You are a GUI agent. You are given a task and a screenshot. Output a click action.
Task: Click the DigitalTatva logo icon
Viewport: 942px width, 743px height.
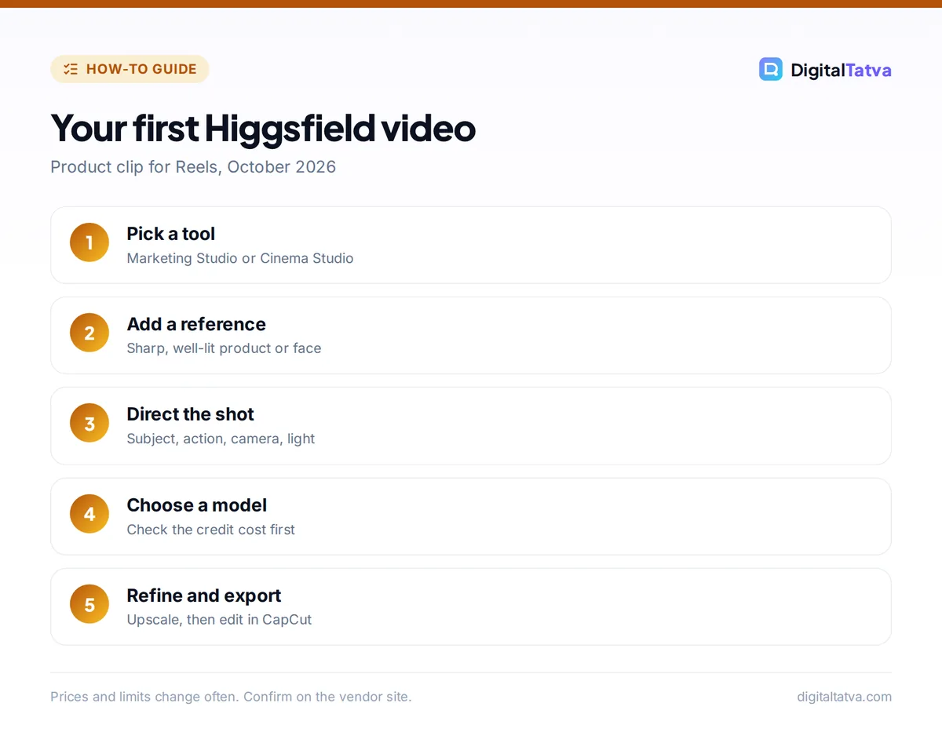pos(771,69)
